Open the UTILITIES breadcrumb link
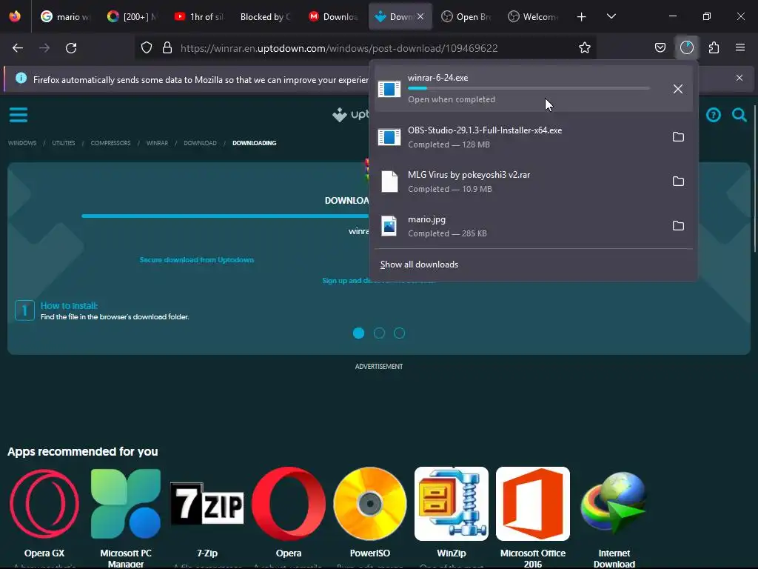The height and width of the screenshot is (569, 758). (x=64, y=143)
